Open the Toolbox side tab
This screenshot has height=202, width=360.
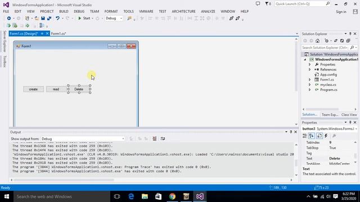(4, 61)
